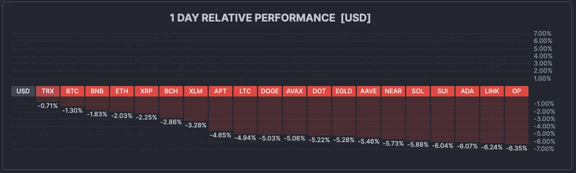Click the BNB -1.83% value label

97,114
